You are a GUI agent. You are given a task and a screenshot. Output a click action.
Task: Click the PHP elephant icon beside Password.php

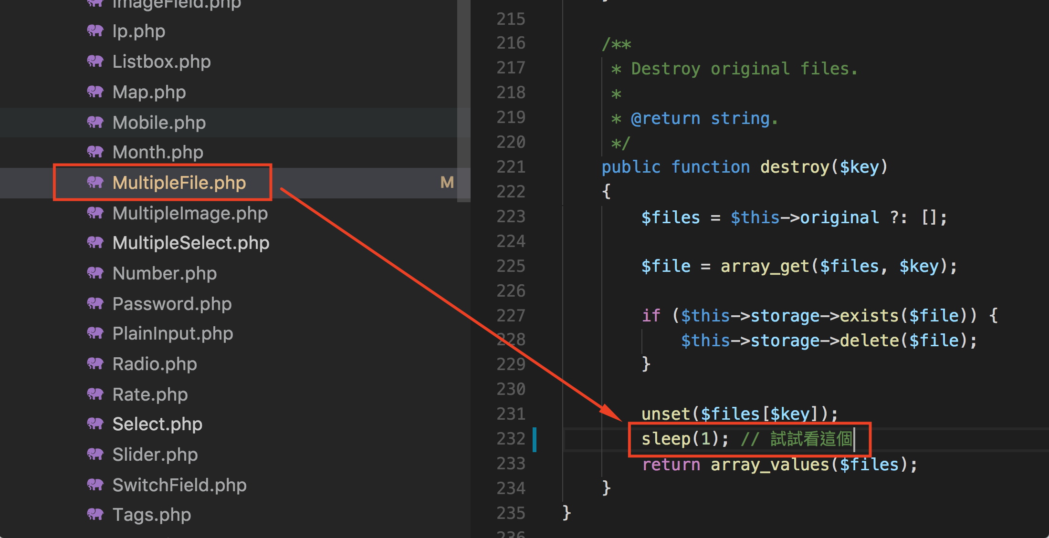(95, 303)
